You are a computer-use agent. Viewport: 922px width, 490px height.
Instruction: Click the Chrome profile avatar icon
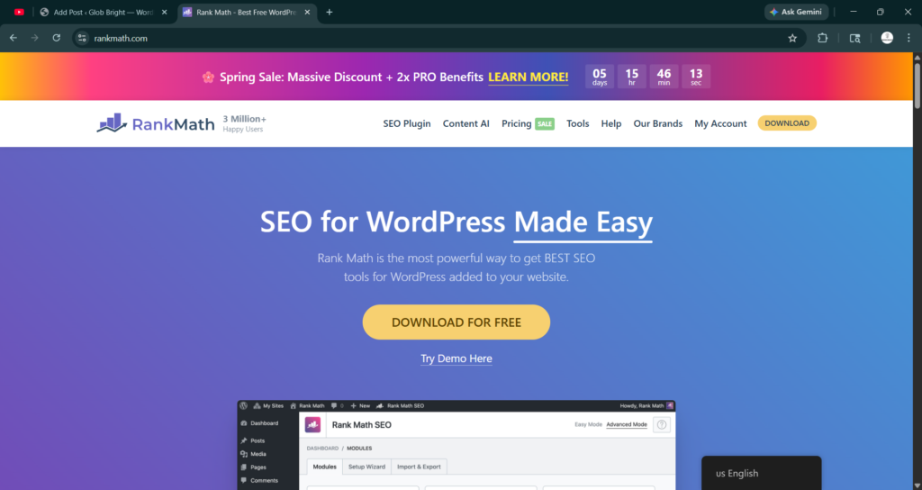point(887,38)
